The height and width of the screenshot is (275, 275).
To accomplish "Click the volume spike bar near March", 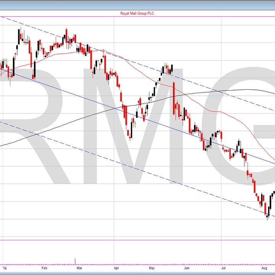I will (75, 261).
